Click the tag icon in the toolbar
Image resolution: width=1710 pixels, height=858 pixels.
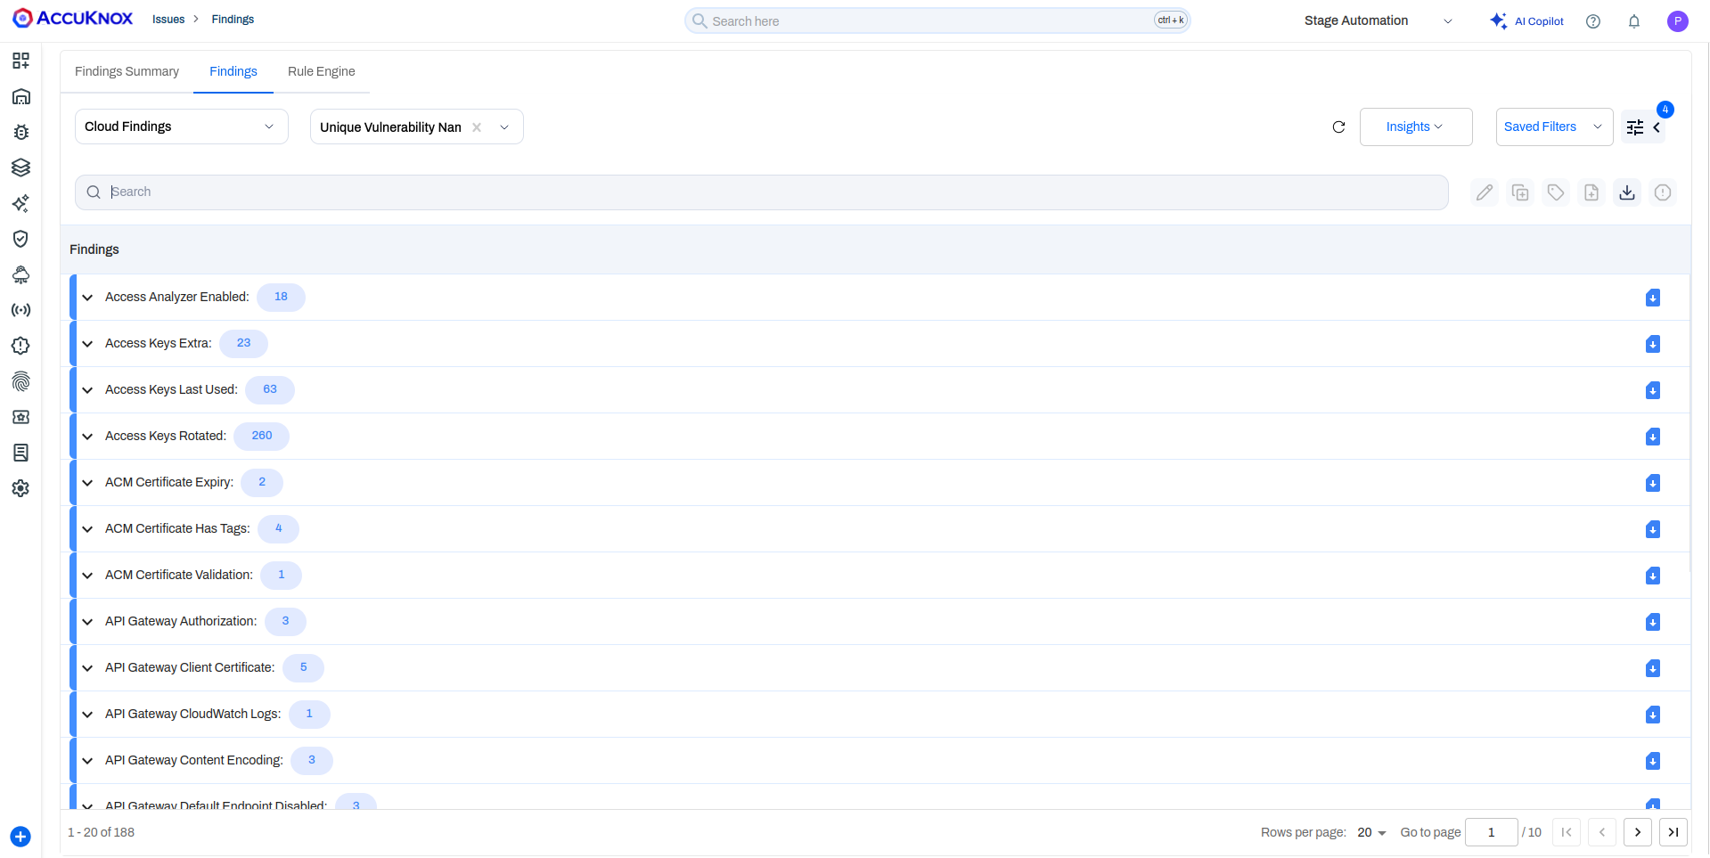point(1556,192)
